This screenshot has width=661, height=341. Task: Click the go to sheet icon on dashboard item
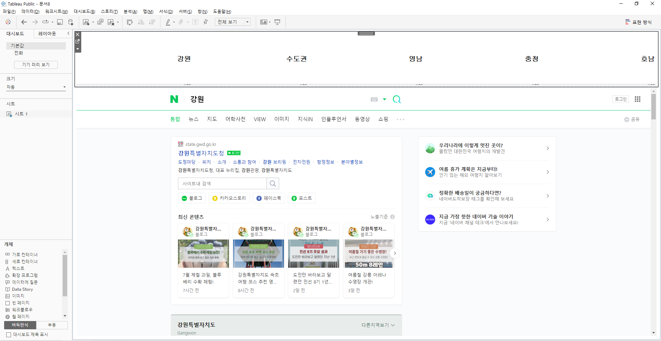(78, 41)
